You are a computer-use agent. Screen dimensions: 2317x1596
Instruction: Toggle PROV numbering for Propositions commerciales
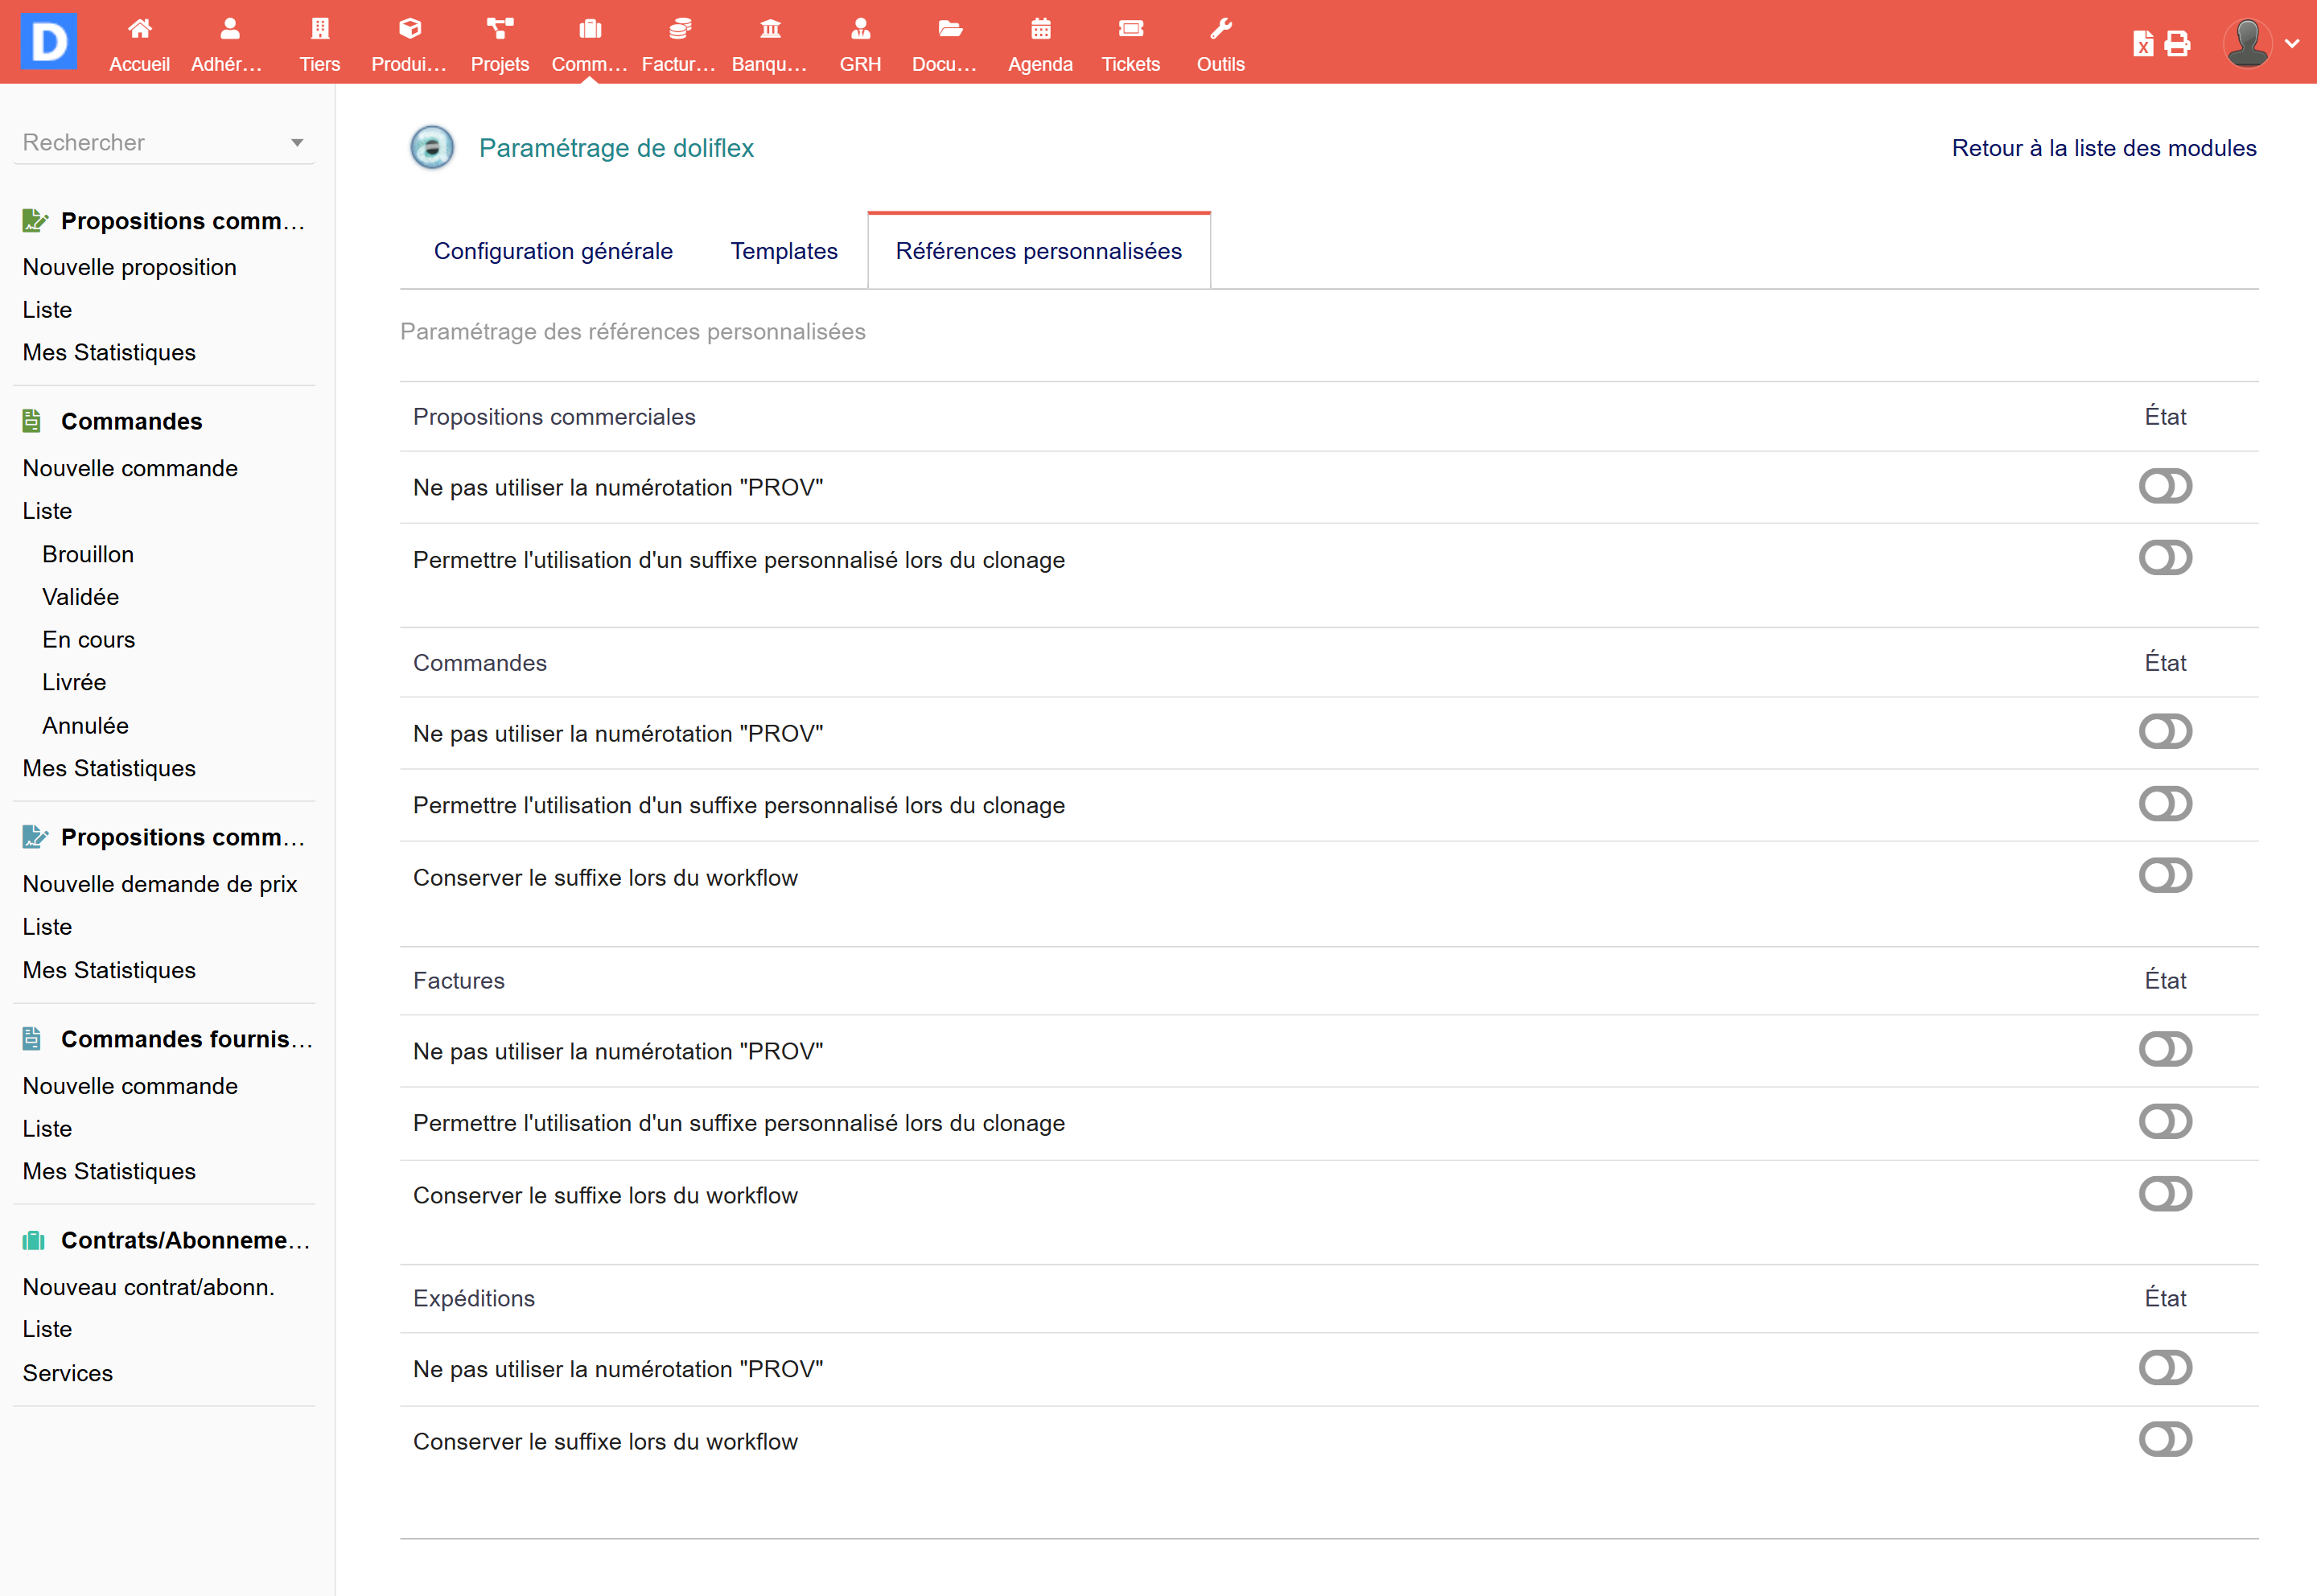point(2165,487)
